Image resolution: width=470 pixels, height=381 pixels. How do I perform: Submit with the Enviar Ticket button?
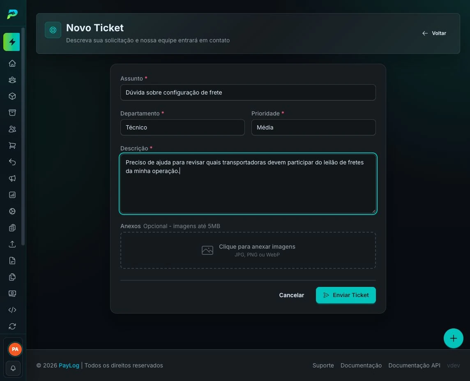click(x=346, y=295)
